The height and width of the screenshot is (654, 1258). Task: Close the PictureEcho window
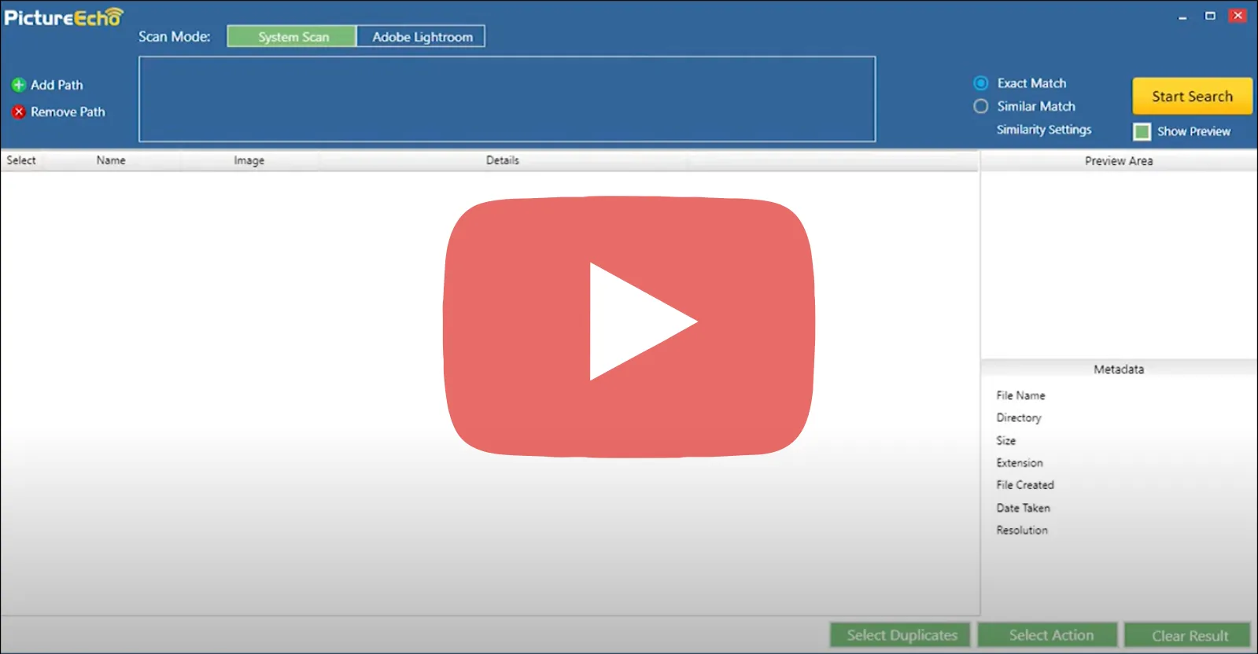tap(1238, 16)
